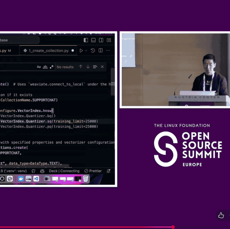
Task: Open the file timeline history icon
Action: pos(93,51)
